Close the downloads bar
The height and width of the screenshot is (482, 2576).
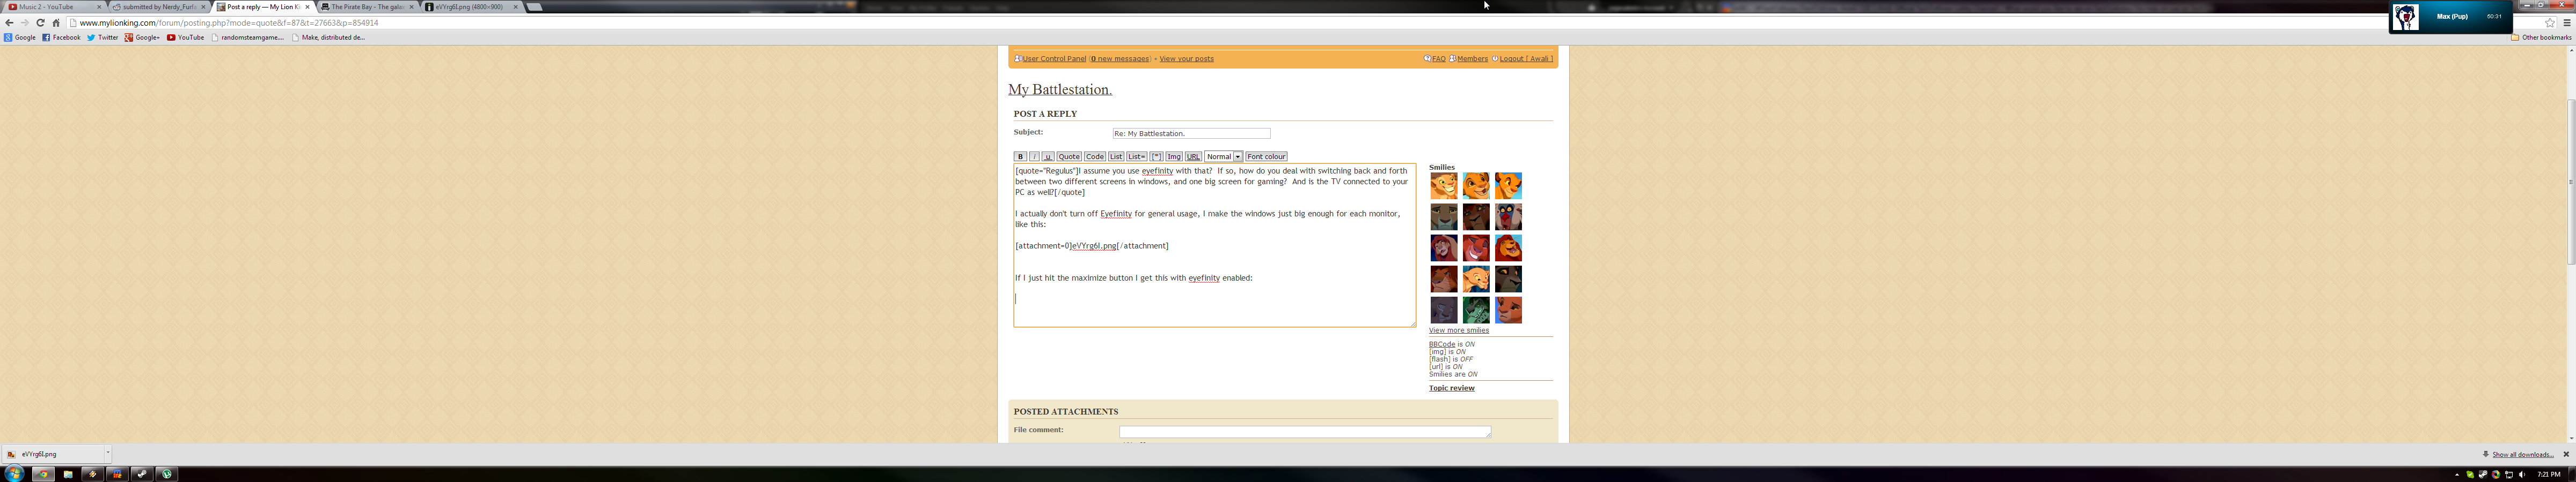click(x=2565, y=454)
